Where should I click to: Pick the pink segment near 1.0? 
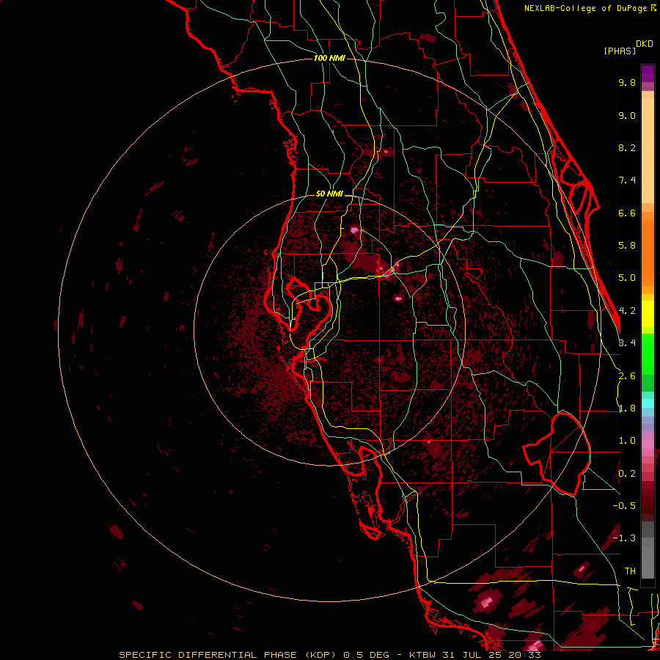point(648,444)
